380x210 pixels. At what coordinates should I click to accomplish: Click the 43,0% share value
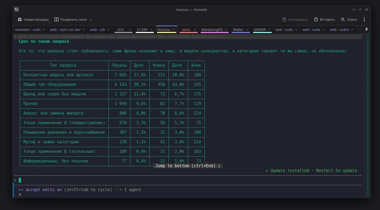pyautogui.click(x=178, y=85)
